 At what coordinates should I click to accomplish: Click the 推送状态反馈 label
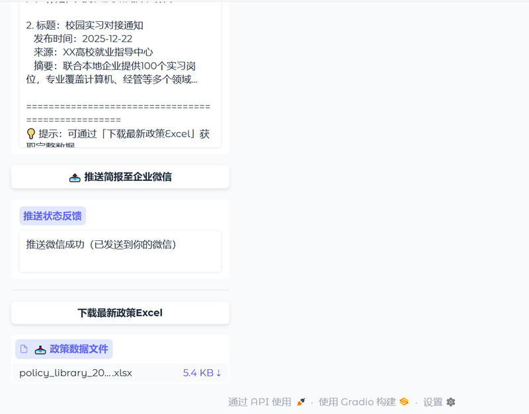(53, 216)
